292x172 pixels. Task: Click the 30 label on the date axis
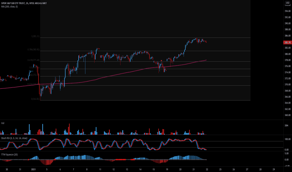tap(7, 169)
